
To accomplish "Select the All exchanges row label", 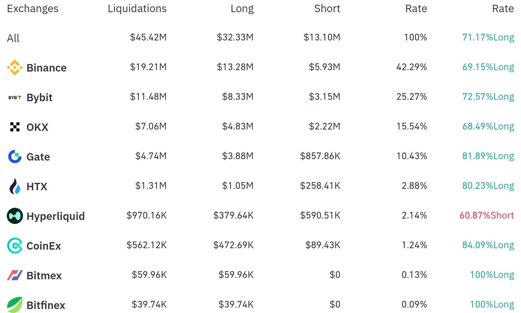I will [13, 38].
